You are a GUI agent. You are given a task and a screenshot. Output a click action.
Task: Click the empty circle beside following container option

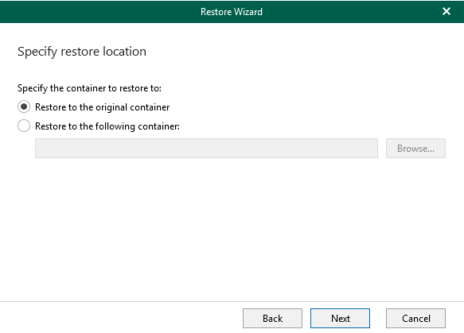[24, 126]
